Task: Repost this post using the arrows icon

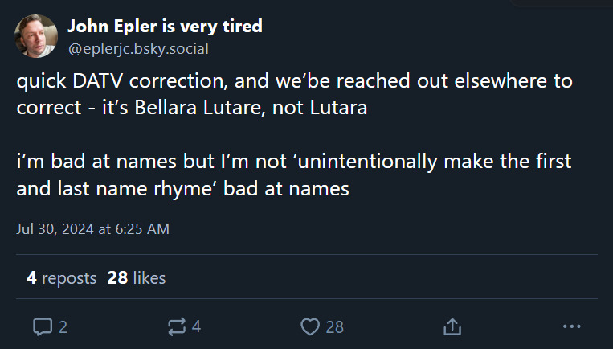Action: 175,326
